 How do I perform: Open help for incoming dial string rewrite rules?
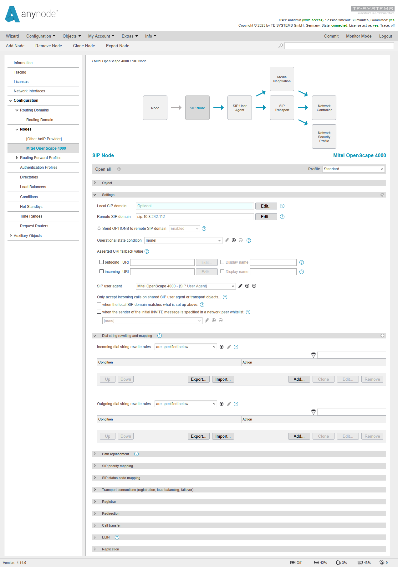click(236, 347)
